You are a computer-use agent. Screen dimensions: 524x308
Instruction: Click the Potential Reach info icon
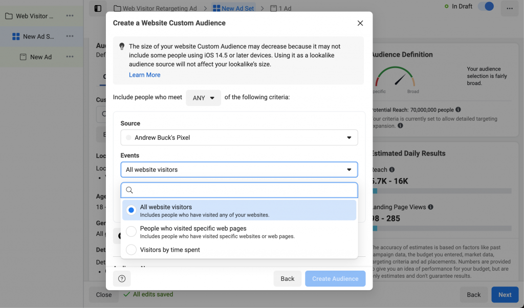click(458, 109)
